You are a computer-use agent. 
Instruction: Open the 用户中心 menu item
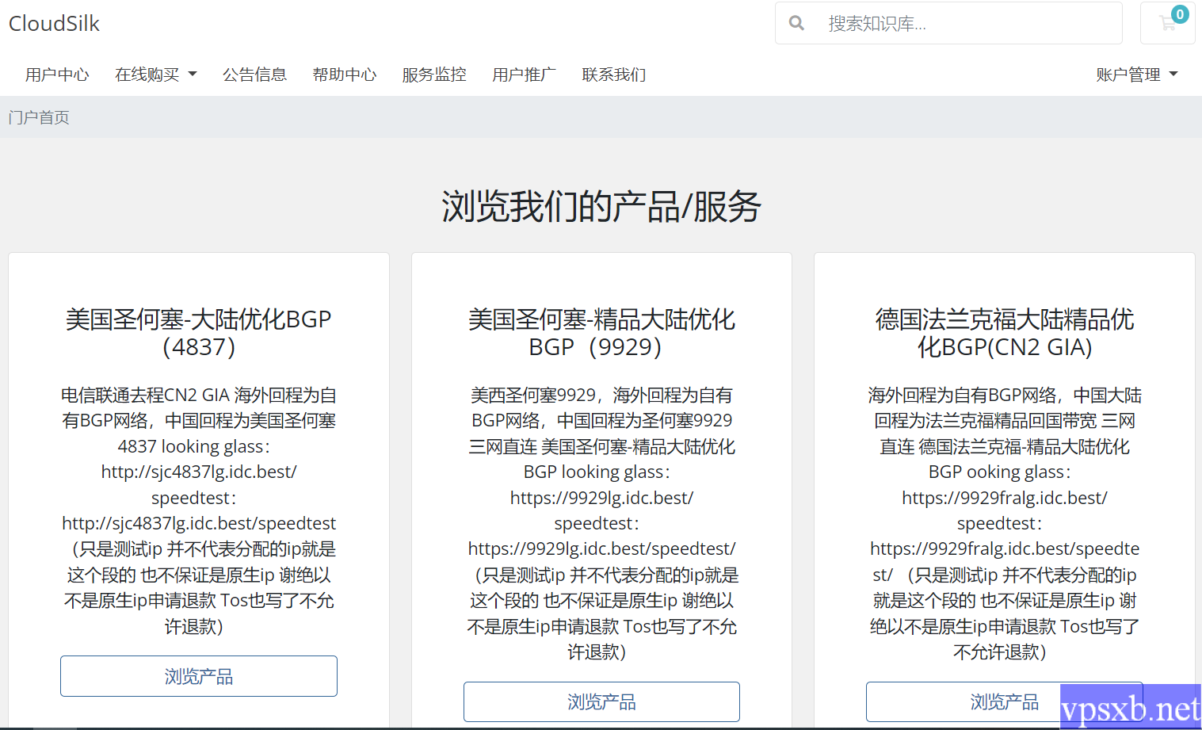pyautogui.click(x=57, y=75)
